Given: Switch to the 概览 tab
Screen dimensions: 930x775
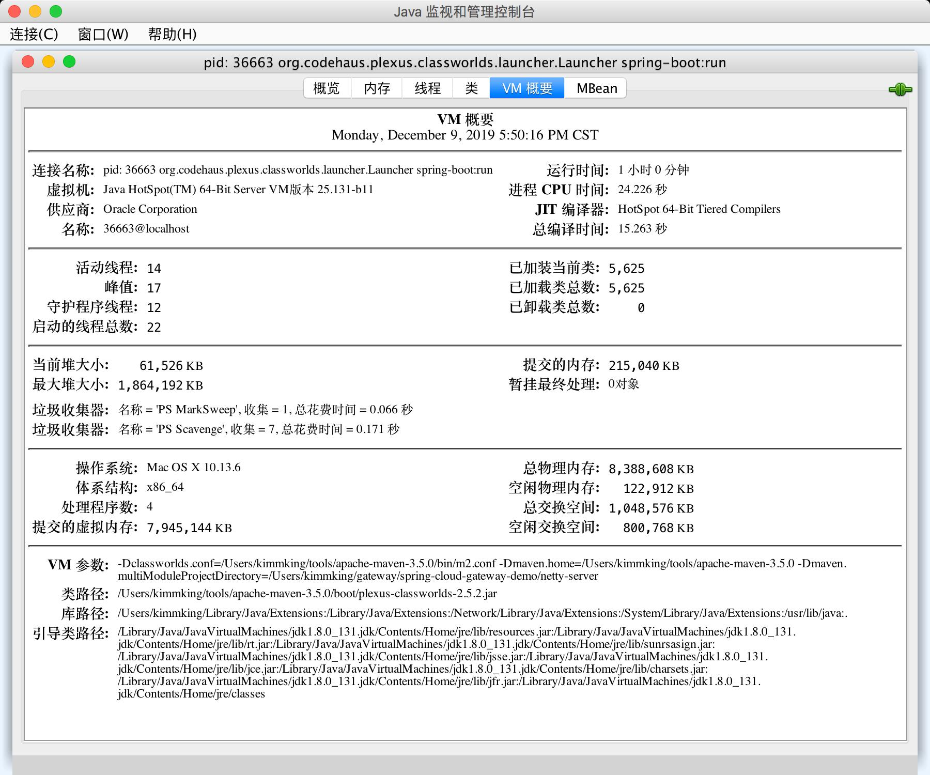Looking at the screenshot, I should pyautogui.click(x=326, y=88).
